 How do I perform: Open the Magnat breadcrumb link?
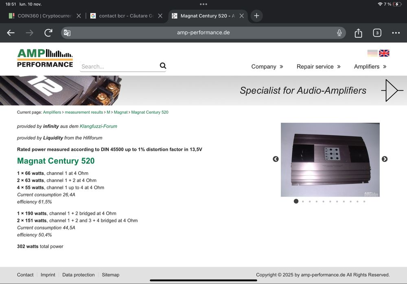coord(121,112)
